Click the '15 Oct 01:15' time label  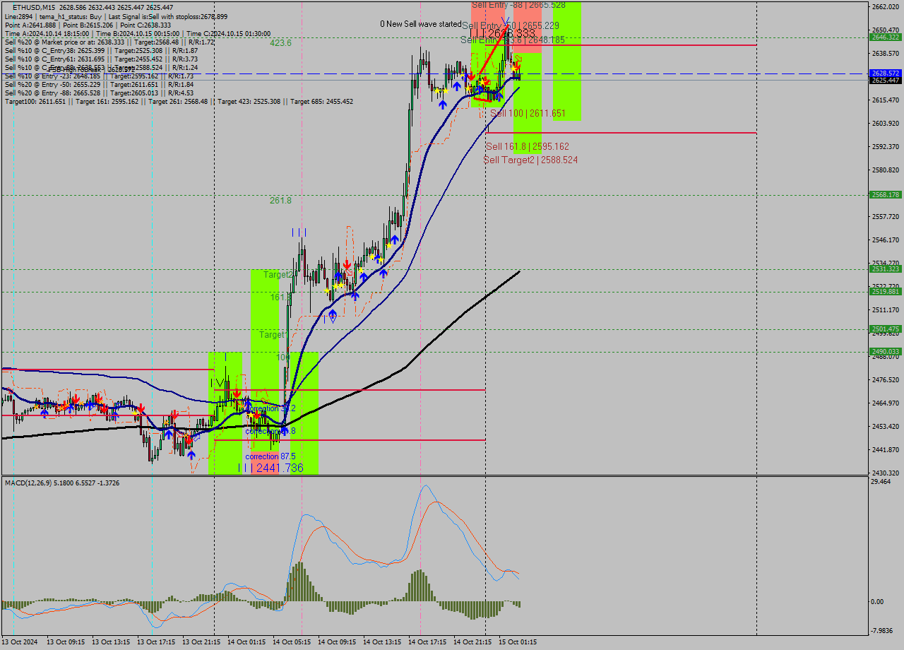click(x=518, y=642)
